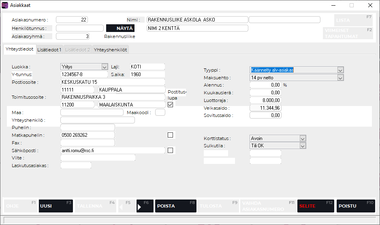Switch to the Lisätiedot 1 tab
Image resolution: width=380 pixels, height=225 pixels.
pos(49,50)
